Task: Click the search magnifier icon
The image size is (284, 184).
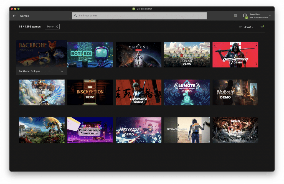Action: pyautogui.click(x=75, y=16)
